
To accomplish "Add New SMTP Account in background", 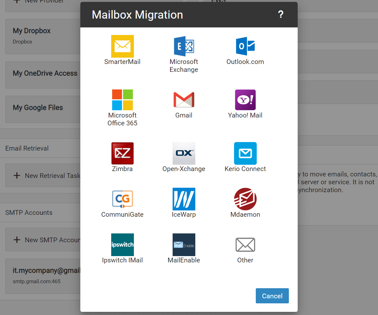I will point(43,240).
